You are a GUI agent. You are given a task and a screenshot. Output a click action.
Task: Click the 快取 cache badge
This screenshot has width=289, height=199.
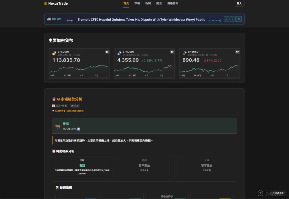75,106
